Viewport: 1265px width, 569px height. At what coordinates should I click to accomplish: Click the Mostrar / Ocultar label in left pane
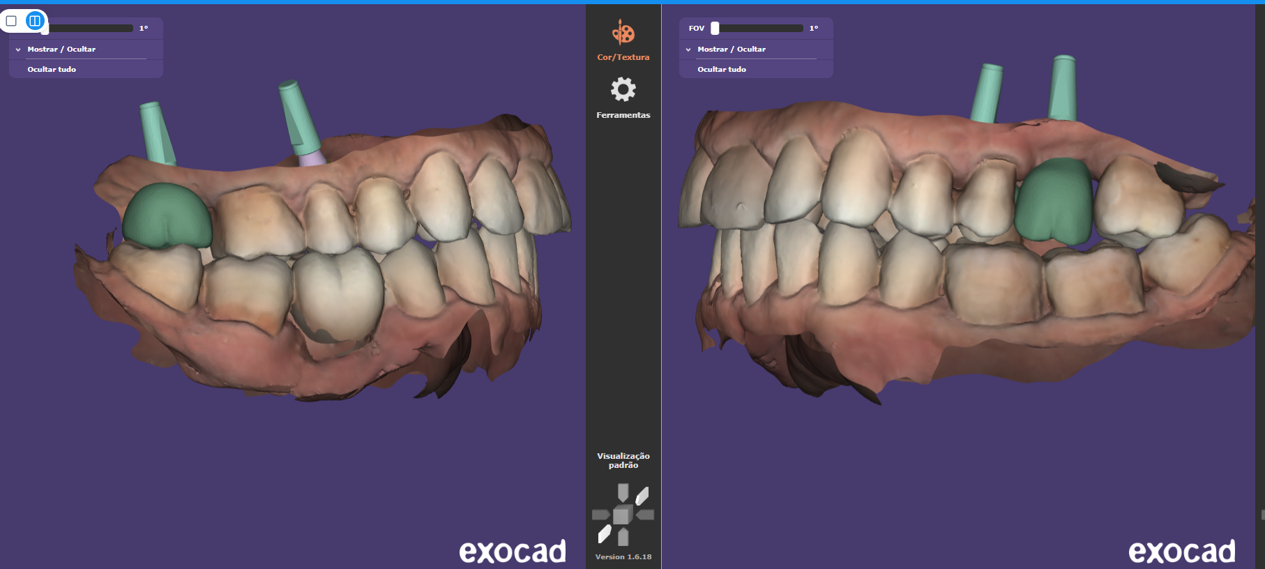[61, 50]
